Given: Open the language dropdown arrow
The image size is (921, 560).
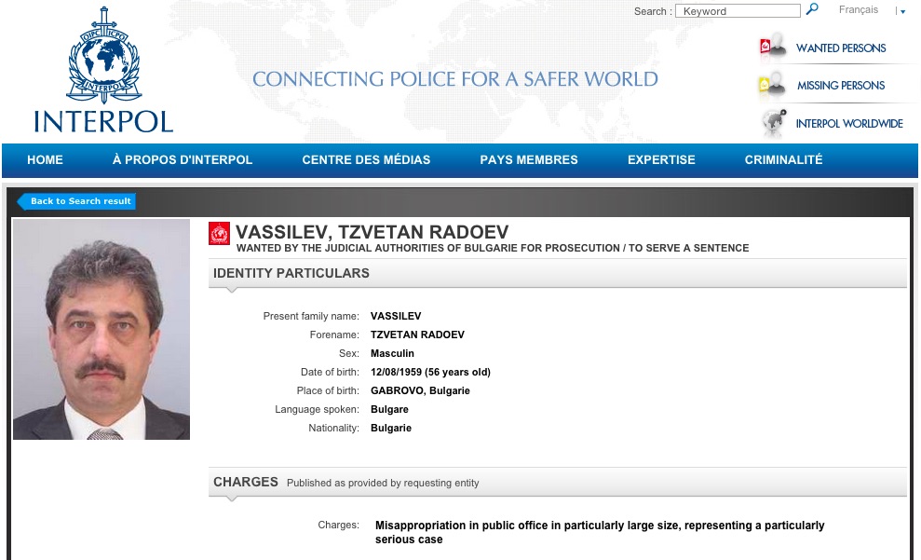Looking at the screenshot, I should tap(902, 11).
